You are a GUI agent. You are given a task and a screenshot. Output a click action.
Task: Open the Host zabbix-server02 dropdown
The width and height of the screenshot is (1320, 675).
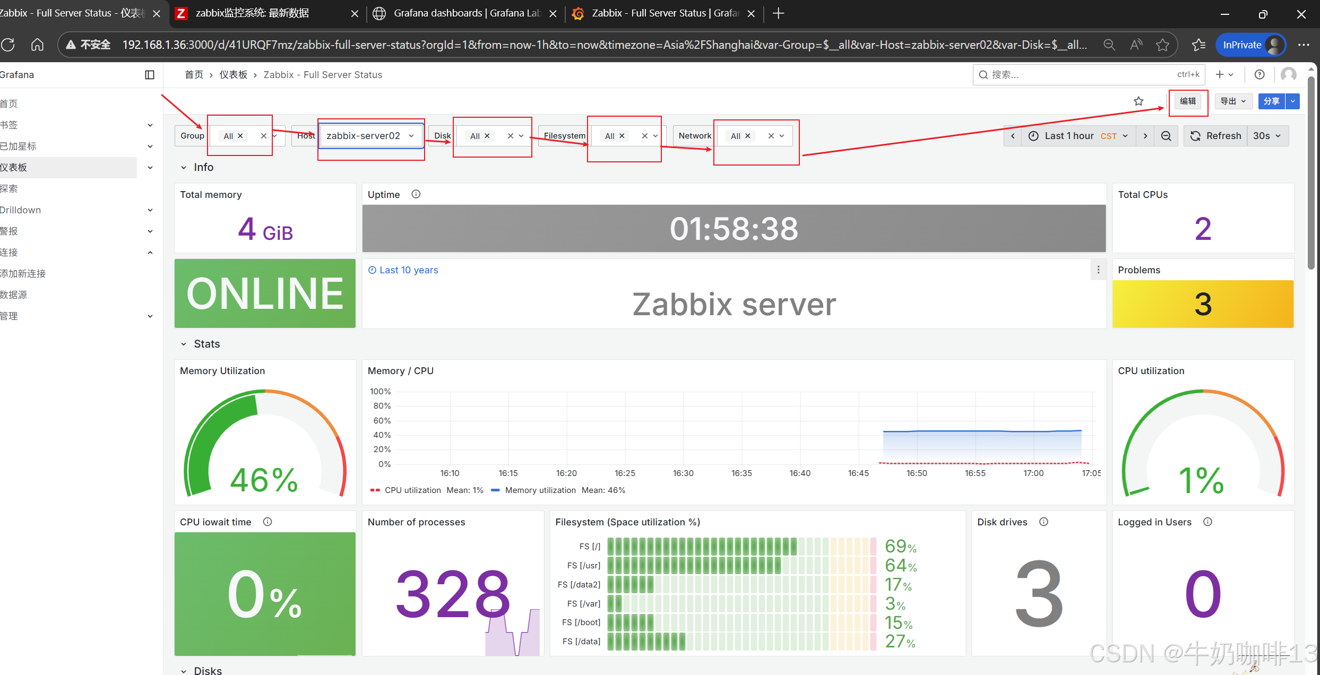tap(370, 136)
